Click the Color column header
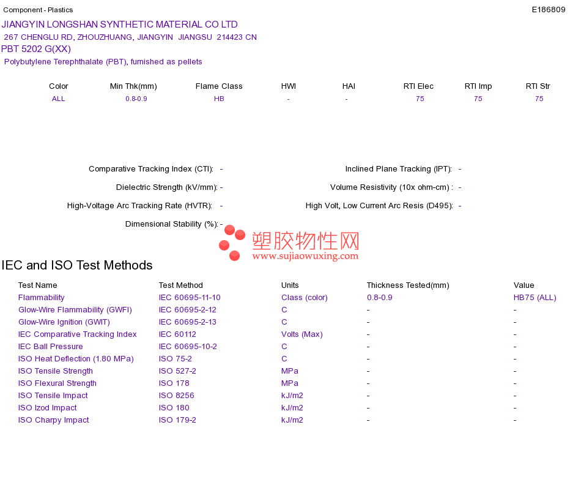 coord(59,86)
